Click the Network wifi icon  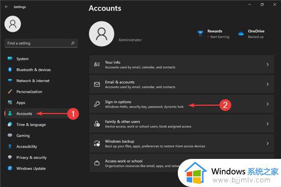click(x=10, y=80)
